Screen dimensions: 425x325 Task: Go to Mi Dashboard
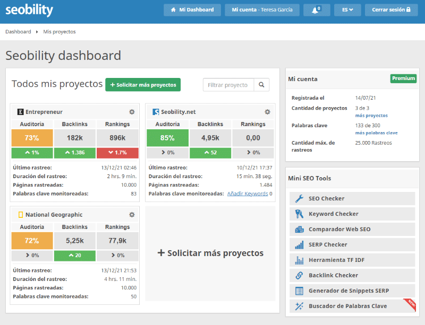[192, 10]
